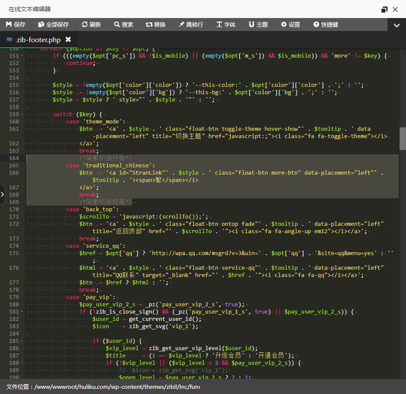This screenshot has width=406, height=394.
Task: Expand the toolbar chevron dropdown at far right
Action: coord(397,25)
